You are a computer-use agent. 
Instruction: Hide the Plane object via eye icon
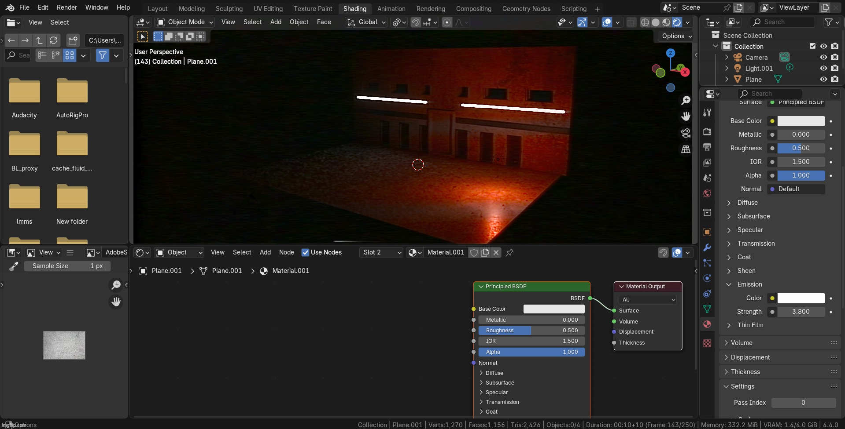tap(823, 79)
